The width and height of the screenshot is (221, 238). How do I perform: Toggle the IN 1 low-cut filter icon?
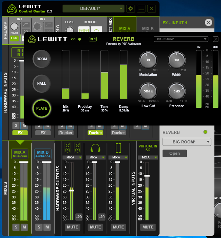pos(26,25)
